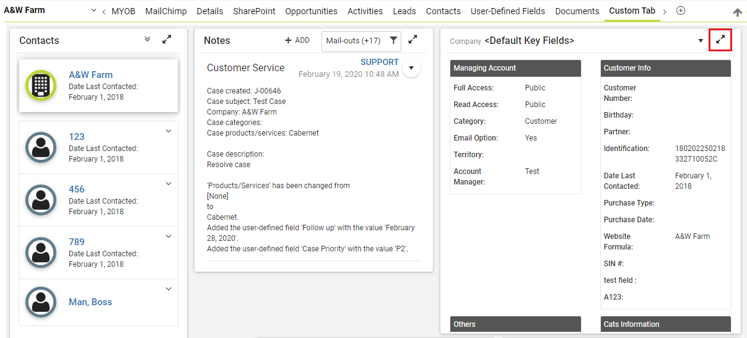Open contact 456 link
This screenshot has width=747, height=338.
click(x=77, y=189)
